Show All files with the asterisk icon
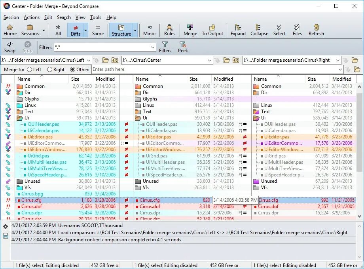Image resolution: width=364 pixels, height=269 pixels. point(58,30)
